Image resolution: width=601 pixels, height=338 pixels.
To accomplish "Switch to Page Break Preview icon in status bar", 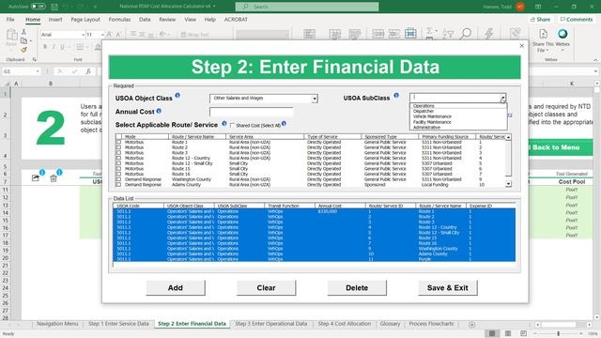I will click(x=523, y=333).
